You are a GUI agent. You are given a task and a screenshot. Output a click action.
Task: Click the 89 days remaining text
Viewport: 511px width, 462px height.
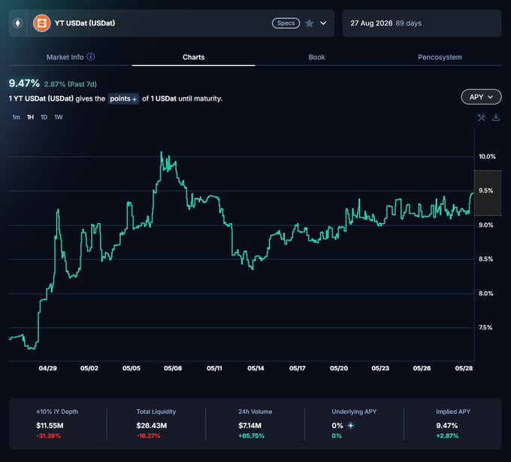[x=408, y=23]
